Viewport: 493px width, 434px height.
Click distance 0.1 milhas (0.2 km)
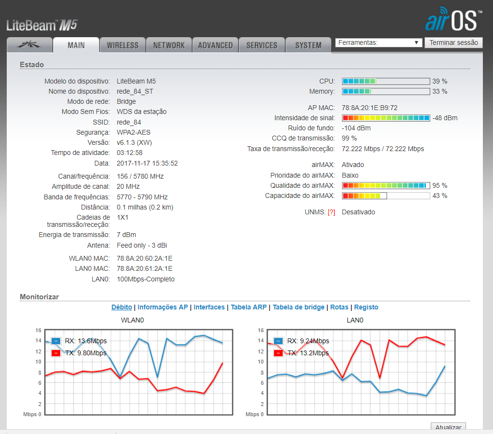[x=145, y=207]
